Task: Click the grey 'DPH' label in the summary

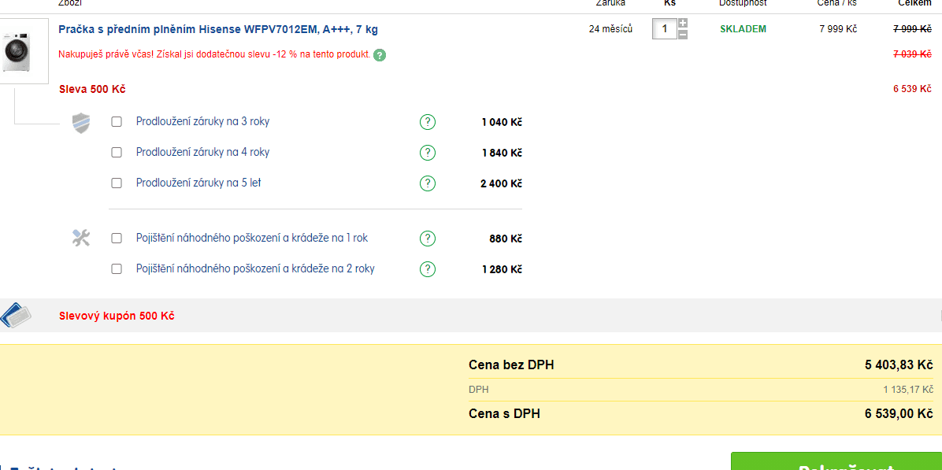Action: click(x=479, y=390)
